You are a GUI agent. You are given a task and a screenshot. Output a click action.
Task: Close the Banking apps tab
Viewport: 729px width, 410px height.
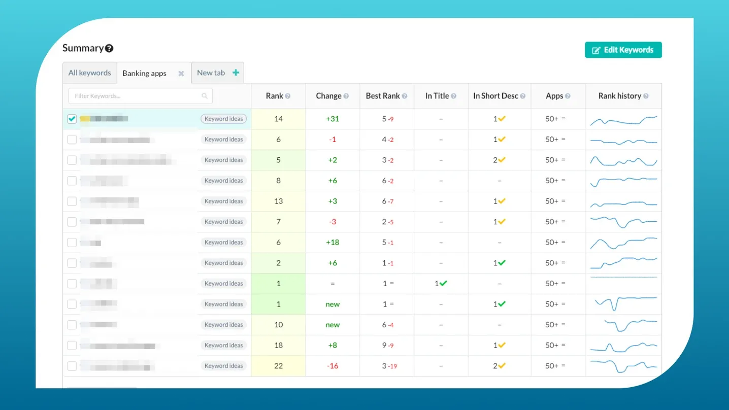(181, 74)
